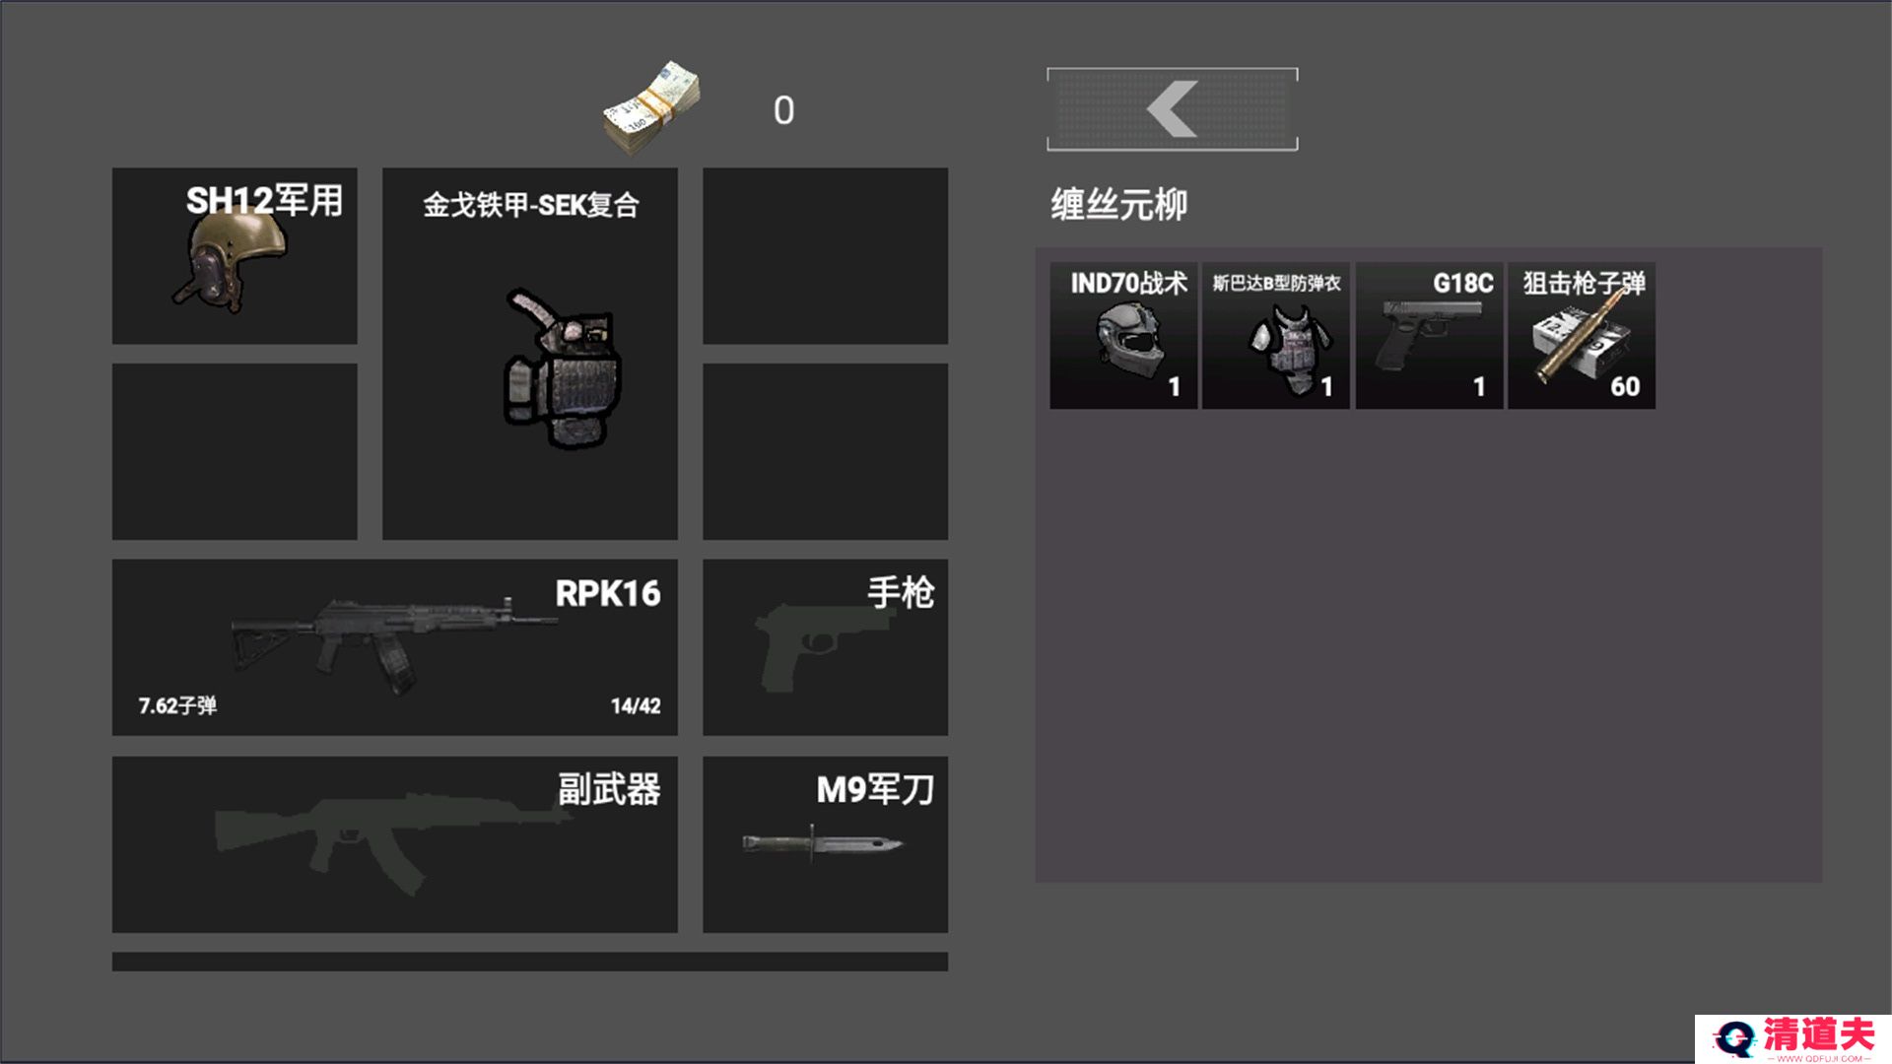Select the 手枪 pistol slot
Image resolution: width=1892 pixels, height=1064 pixels.
[826, 647]
